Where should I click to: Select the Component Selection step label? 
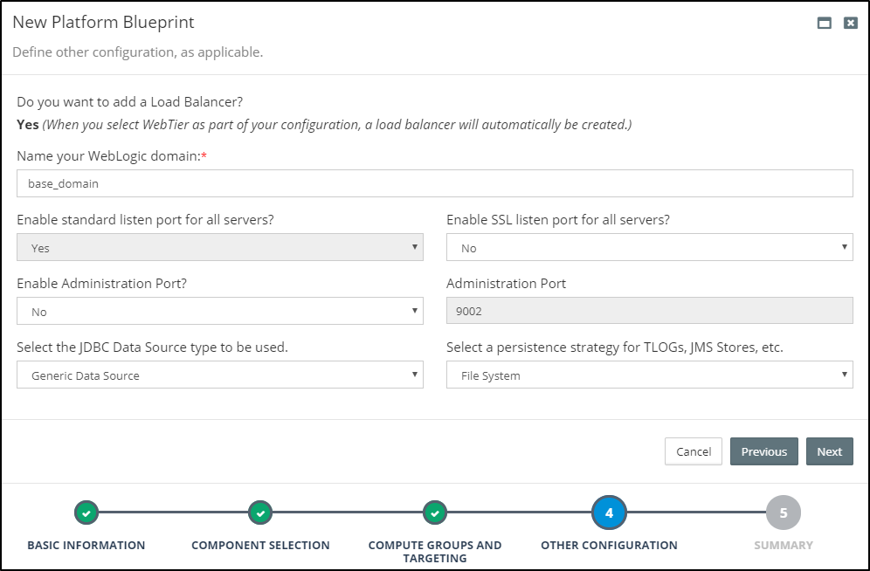(260, 545)
